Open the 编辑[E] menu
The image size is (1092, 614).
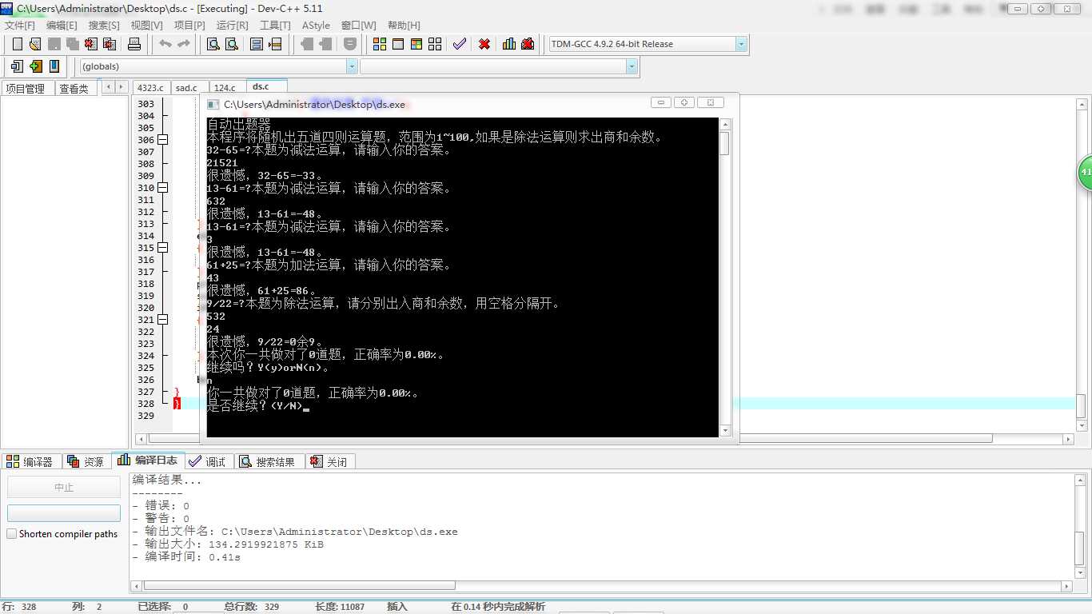click(62, 26)
